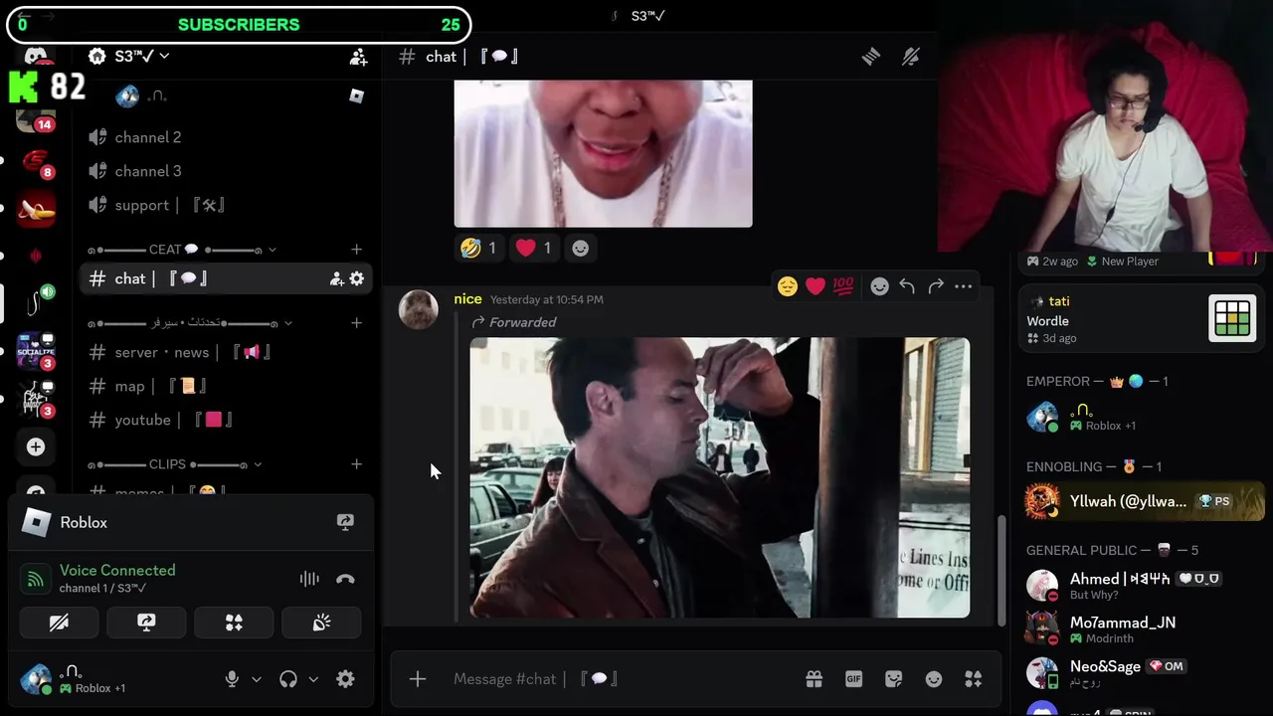Forward nice's message
This screenshot has width=1273, height=716.
[936, 286]
